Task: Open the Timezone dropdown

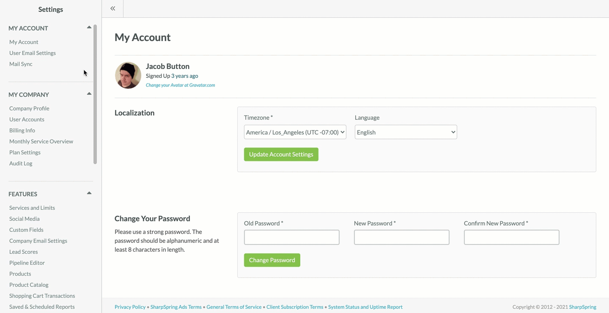Action: click(x=295, y=132)
